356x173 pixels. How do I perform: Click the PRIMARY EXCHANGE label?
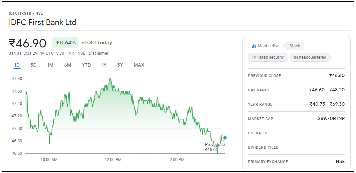268,162
